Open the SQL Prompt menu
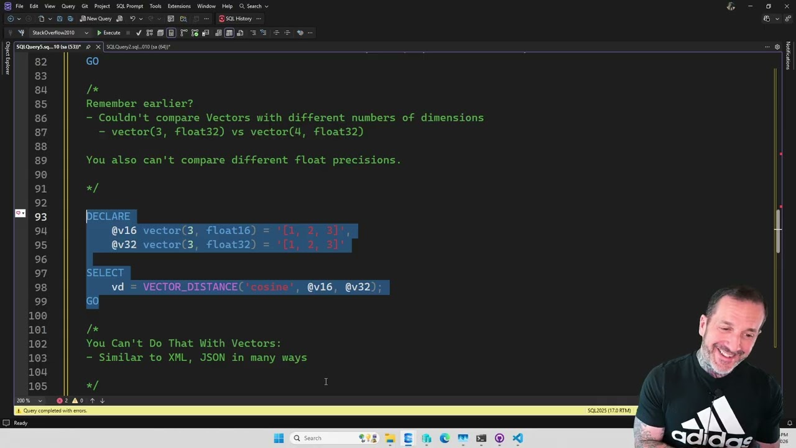The height and width of the screenshot is (448, 796). [x=129, y=6]
